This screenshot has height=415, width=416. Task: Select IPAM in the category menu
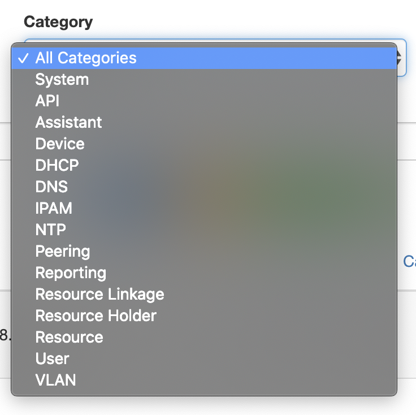54,208
